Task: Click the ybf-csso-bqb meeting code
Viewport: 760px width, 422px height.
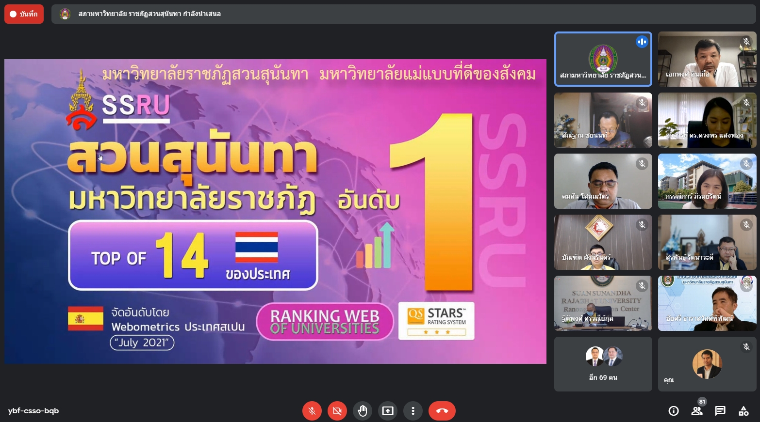Action: click(33, 411)
